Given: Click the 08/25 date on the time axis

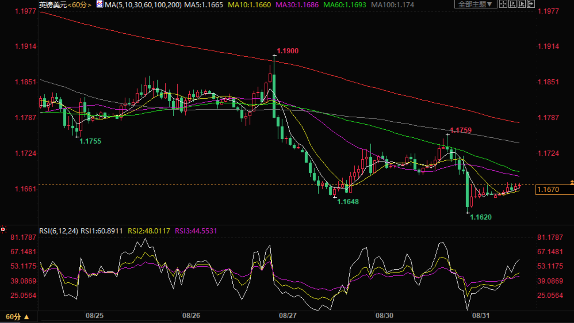Looking at the screenshot, I should coord(94,316).
